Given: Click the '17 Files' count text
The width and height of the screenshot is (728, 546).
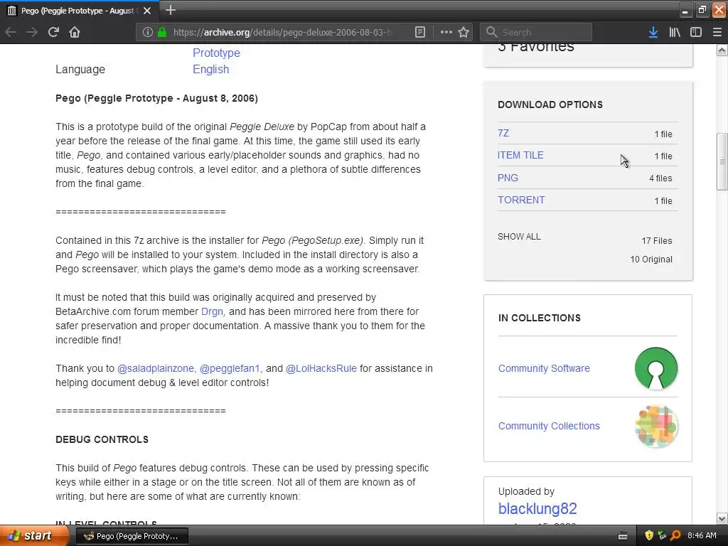Looking at the screenshot, I should [x=657, y=240].
